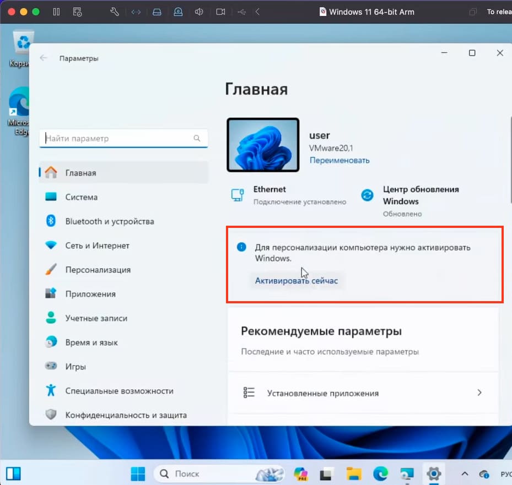Select "Главная" in the Settings sidebar
Image resolution: width=512 pixels, height=485 pixels.
click(123, 172)
